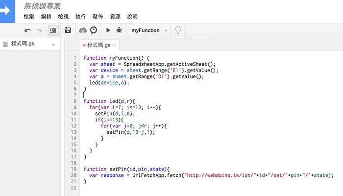
Task: Place cursor on 'function myFunction() {' line
Action: [117, 58]
